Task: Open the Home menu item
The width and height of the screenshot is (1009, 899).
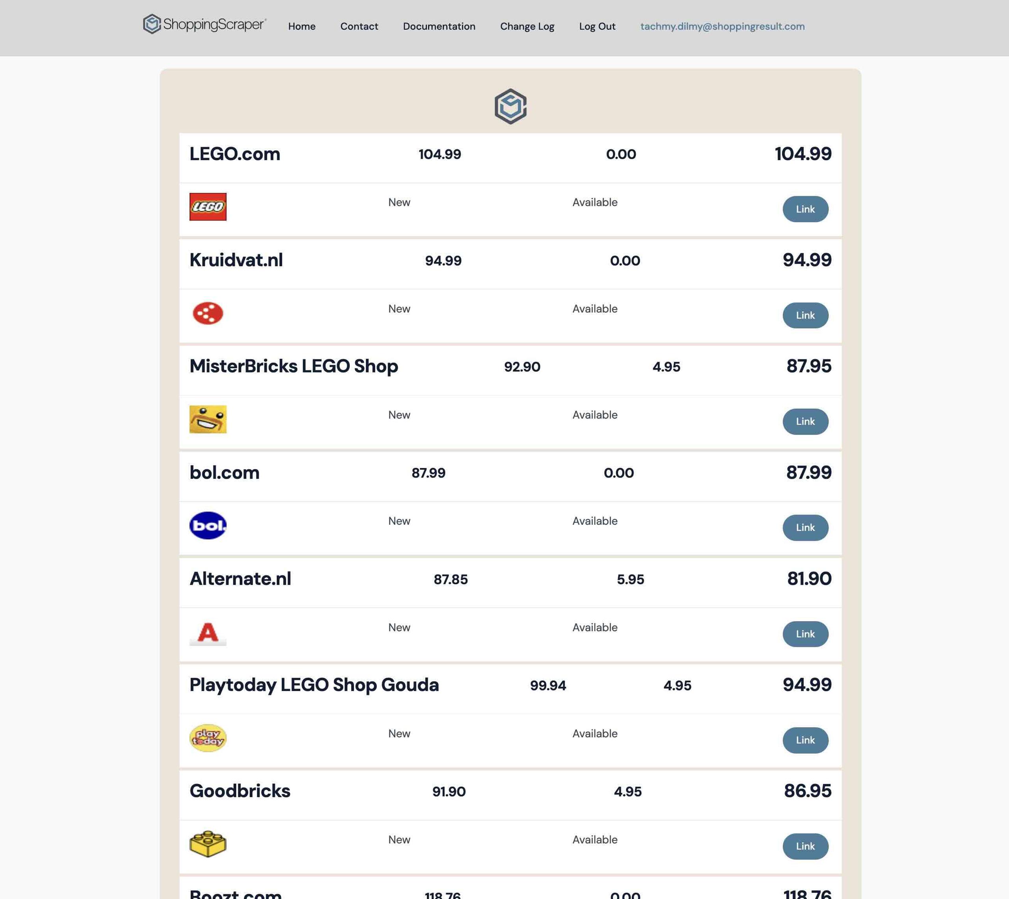Action: [x=302, y=26]
